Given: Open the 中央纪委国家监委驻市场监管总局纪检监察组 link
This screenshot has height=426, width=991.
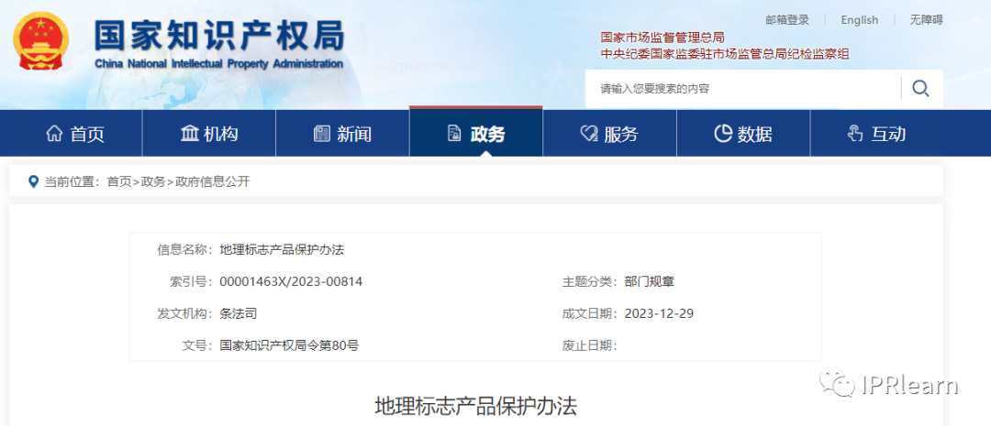Looking at the screenshot, I should [x=725, y=54].
